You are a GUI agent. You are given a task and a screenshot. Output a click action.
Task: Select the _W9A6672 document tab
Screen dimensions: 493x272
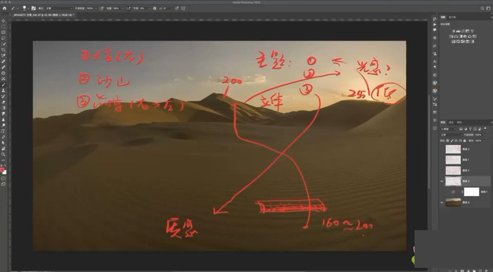click(x=42, y=15)
